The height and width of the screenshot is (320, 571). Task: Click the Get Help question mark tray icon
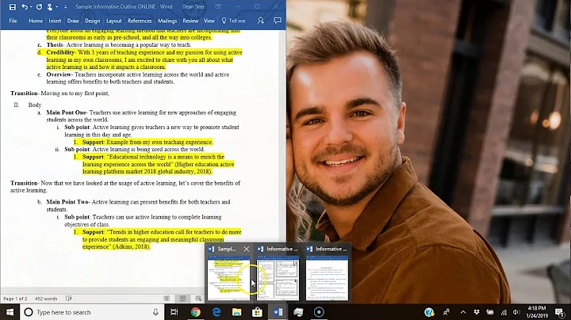tap(429, 312)
